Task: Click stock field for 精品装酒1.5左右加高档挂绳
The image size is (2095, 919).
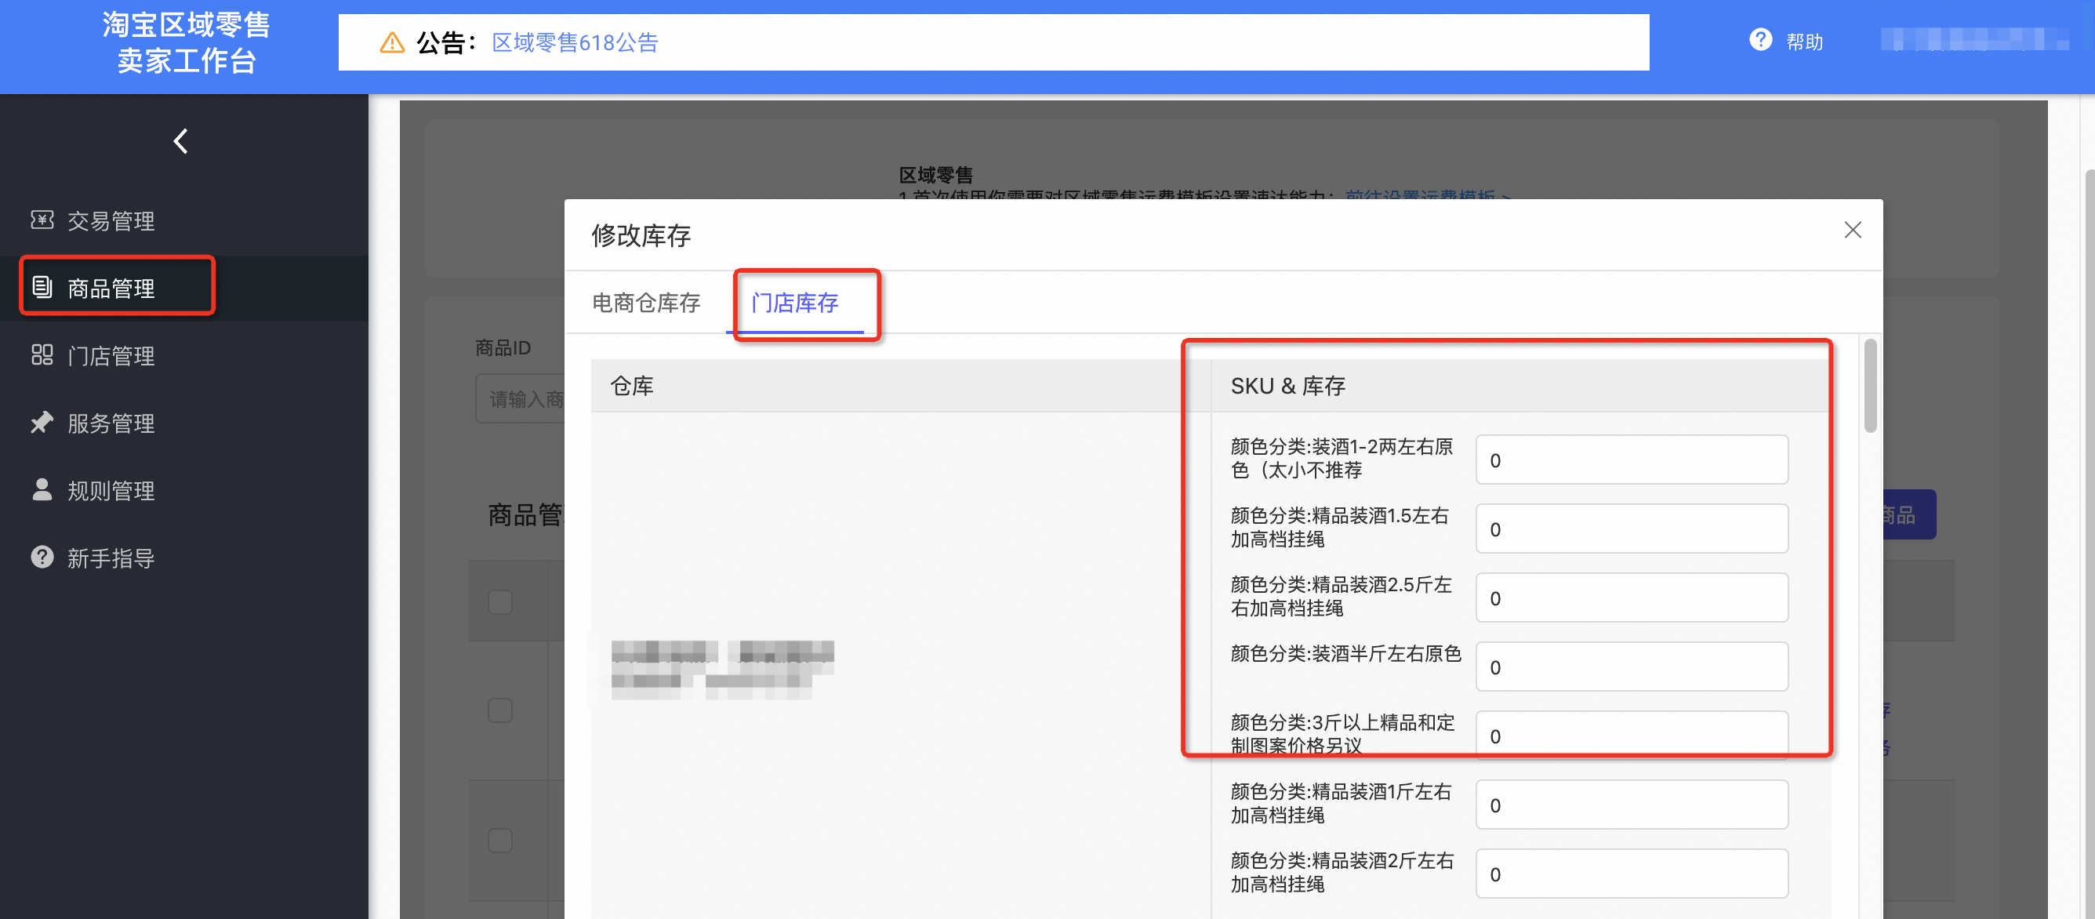Action: (x=1632, y=529)
